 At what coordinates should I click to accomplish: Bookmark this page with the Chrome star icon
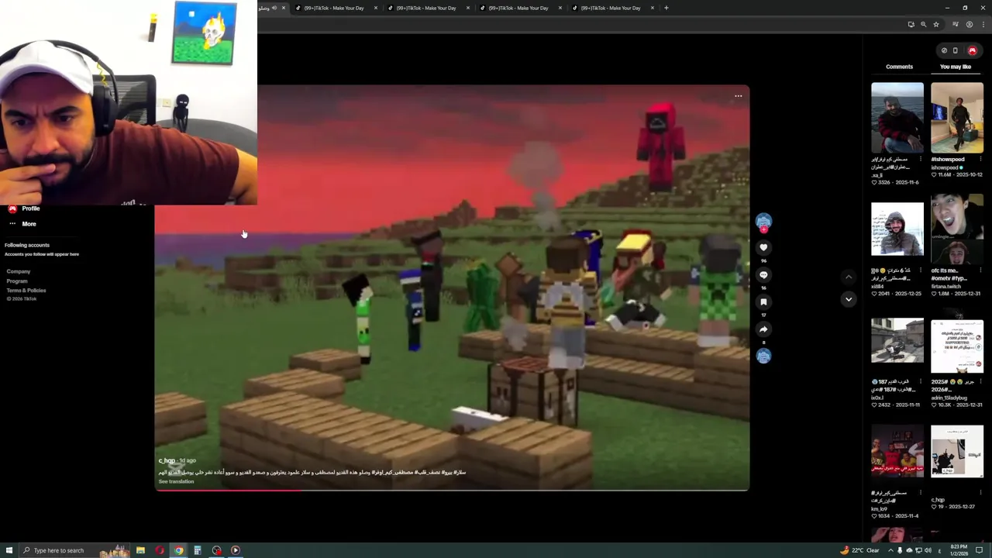[935, 24]
